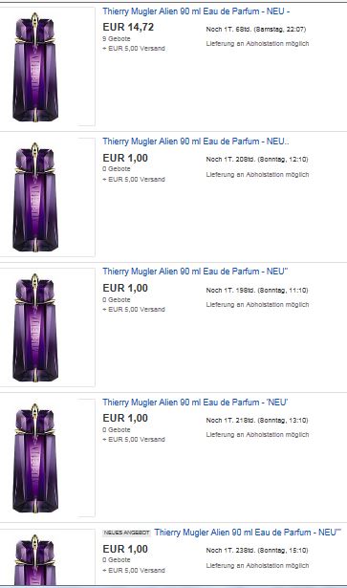Viewport: 347px width, 588px height.
Task: Click 'Lieferung an Abholstation möglich' on the first listing
Action: point(257,43)
